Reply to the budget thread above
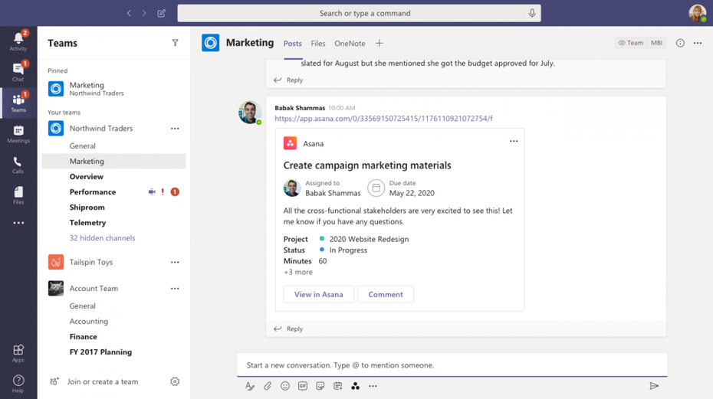The width and height of the screenshot is (713, 399). (288, 80)
